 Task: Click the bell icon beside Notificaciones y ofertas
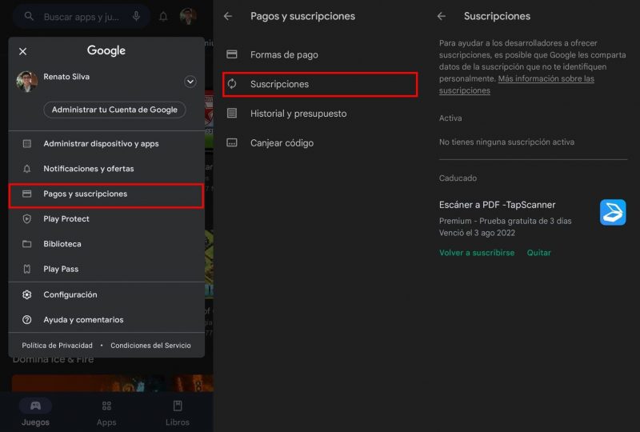tap(27, 169)
